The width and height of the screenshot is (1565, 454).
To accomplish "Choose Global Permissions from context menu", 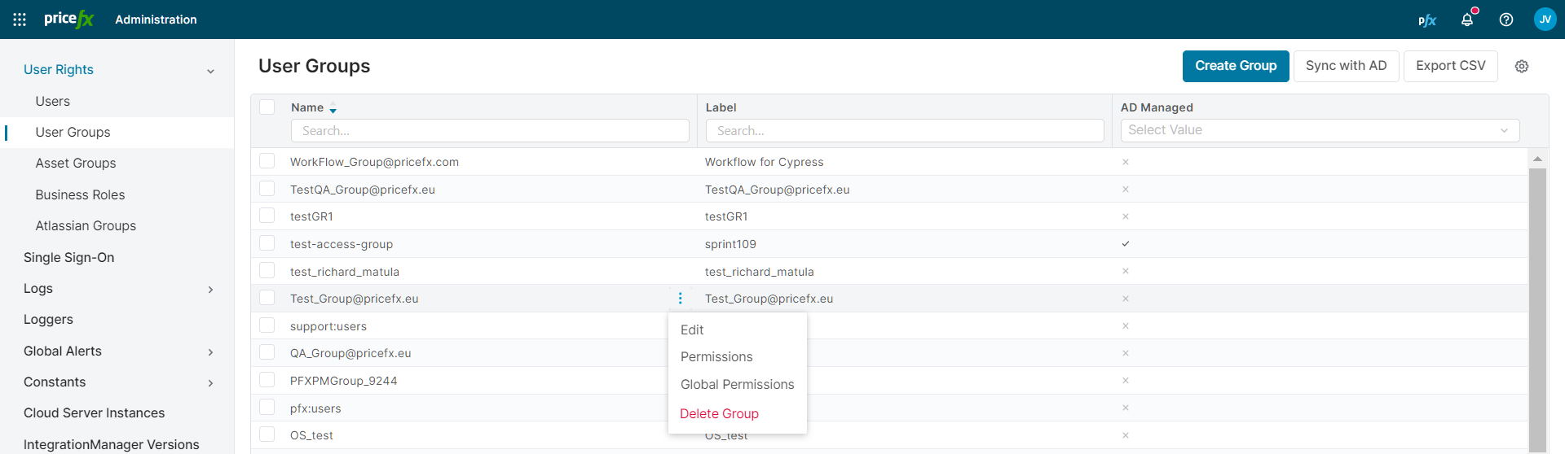I will [x=737, y=384].
